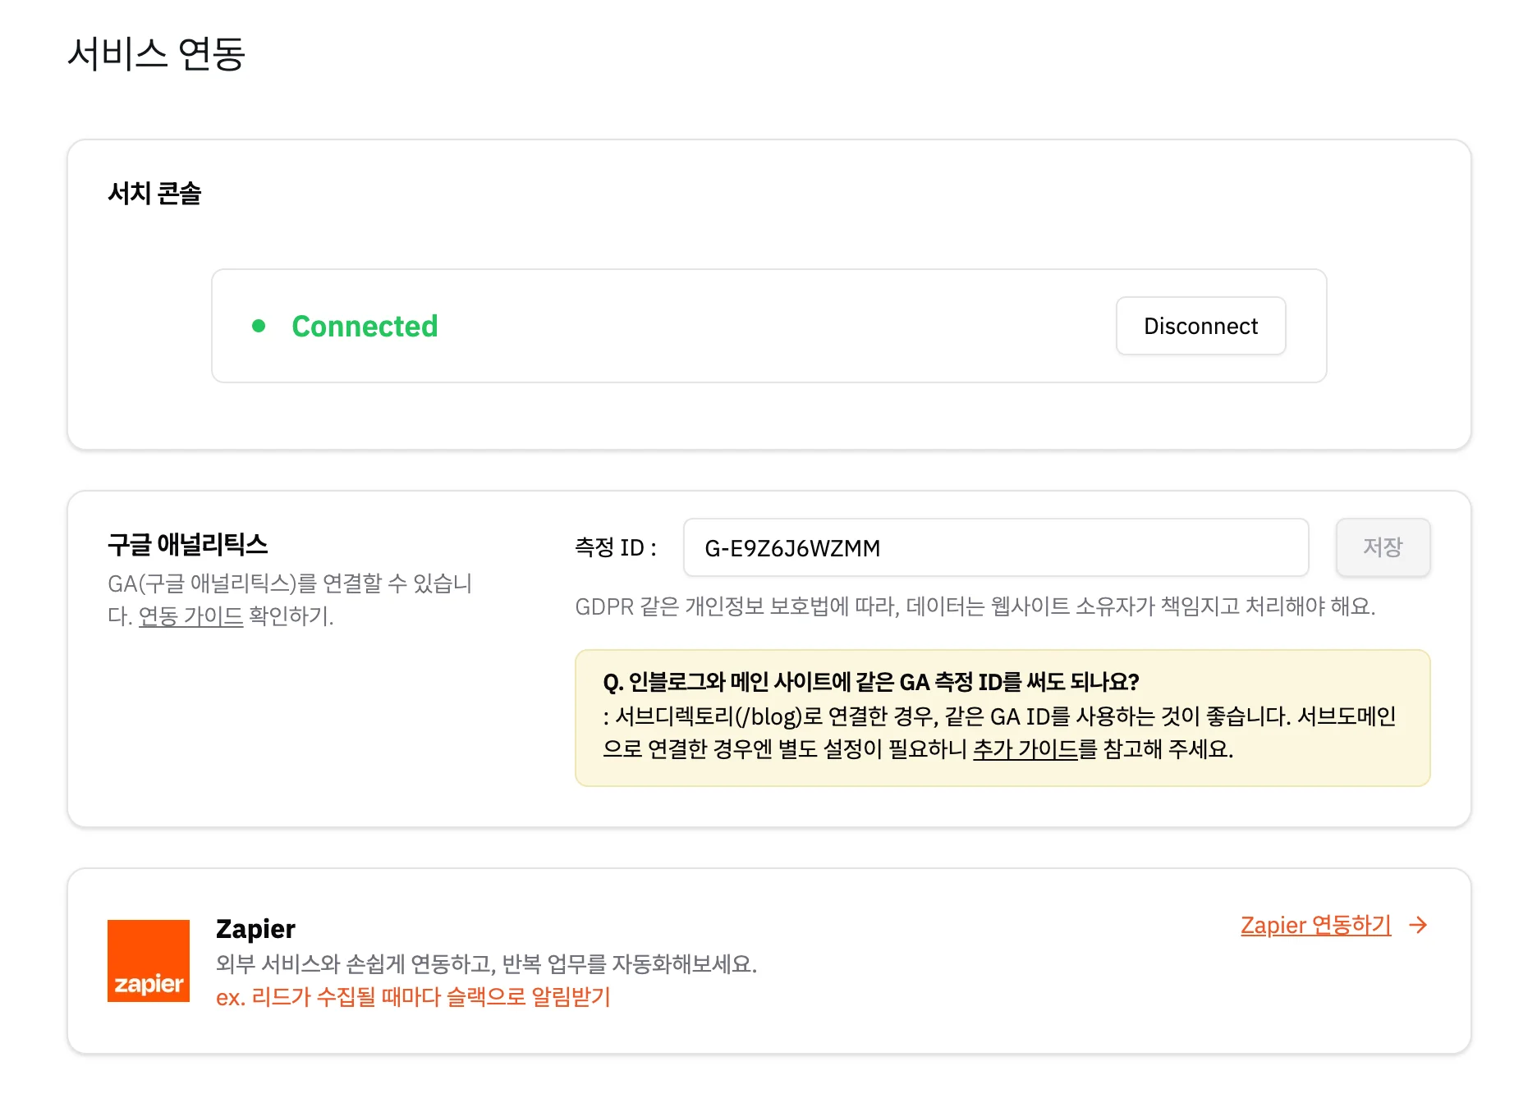Click the green connection status dot
This screenshot has height=1098, width=1537.
[259, 326]
